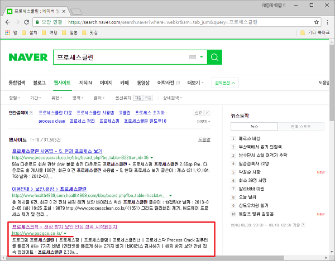The image size is (335, 261).
Task: Click the green Naver search magnifier button
Action: (214, 57)
